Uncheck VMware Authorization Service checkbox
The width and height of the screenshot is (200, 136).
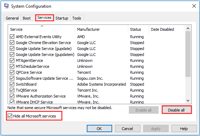12,96
